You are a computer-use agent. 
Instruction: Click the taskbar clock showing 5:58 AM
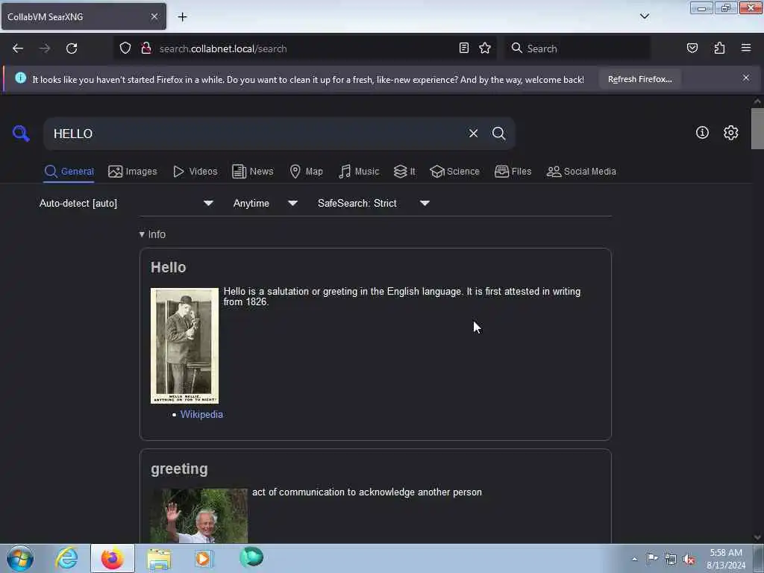coord(726,559)
